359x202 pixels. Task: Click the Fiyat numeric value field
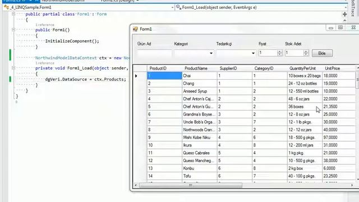click(x=268, y=53)
